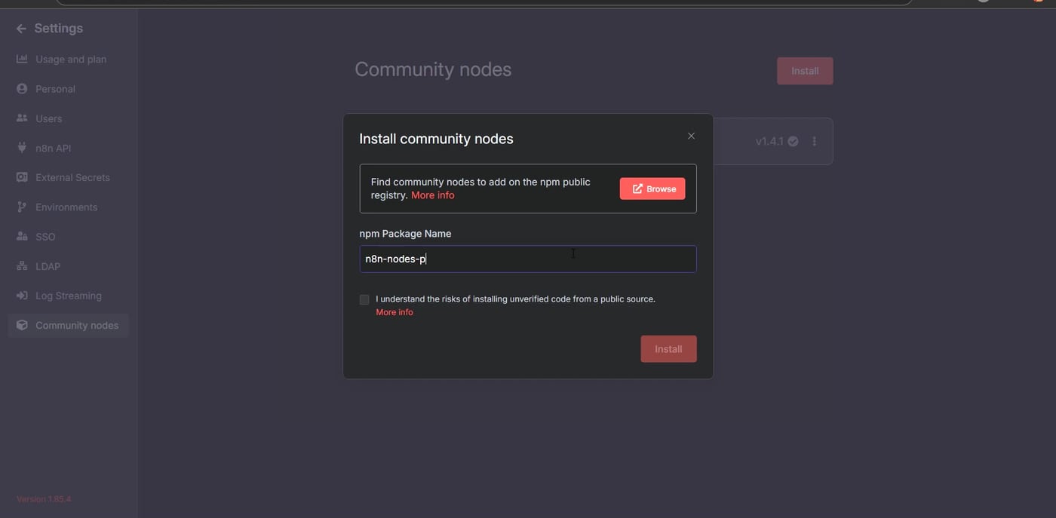
Task: Select Community nodes in the sidebar
Action: [69, 325]
